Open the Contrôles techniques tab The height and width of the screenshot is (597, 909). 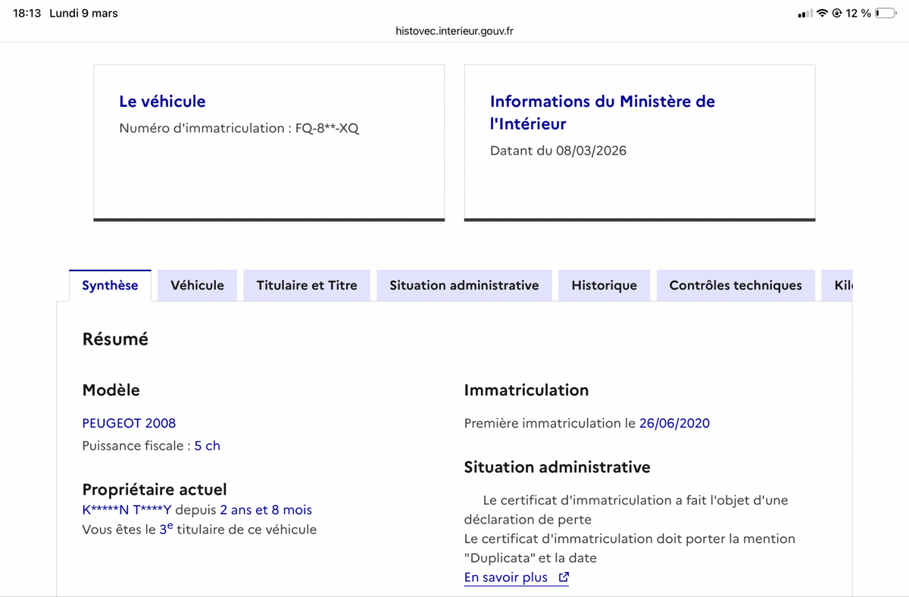(x=736, y=286)
